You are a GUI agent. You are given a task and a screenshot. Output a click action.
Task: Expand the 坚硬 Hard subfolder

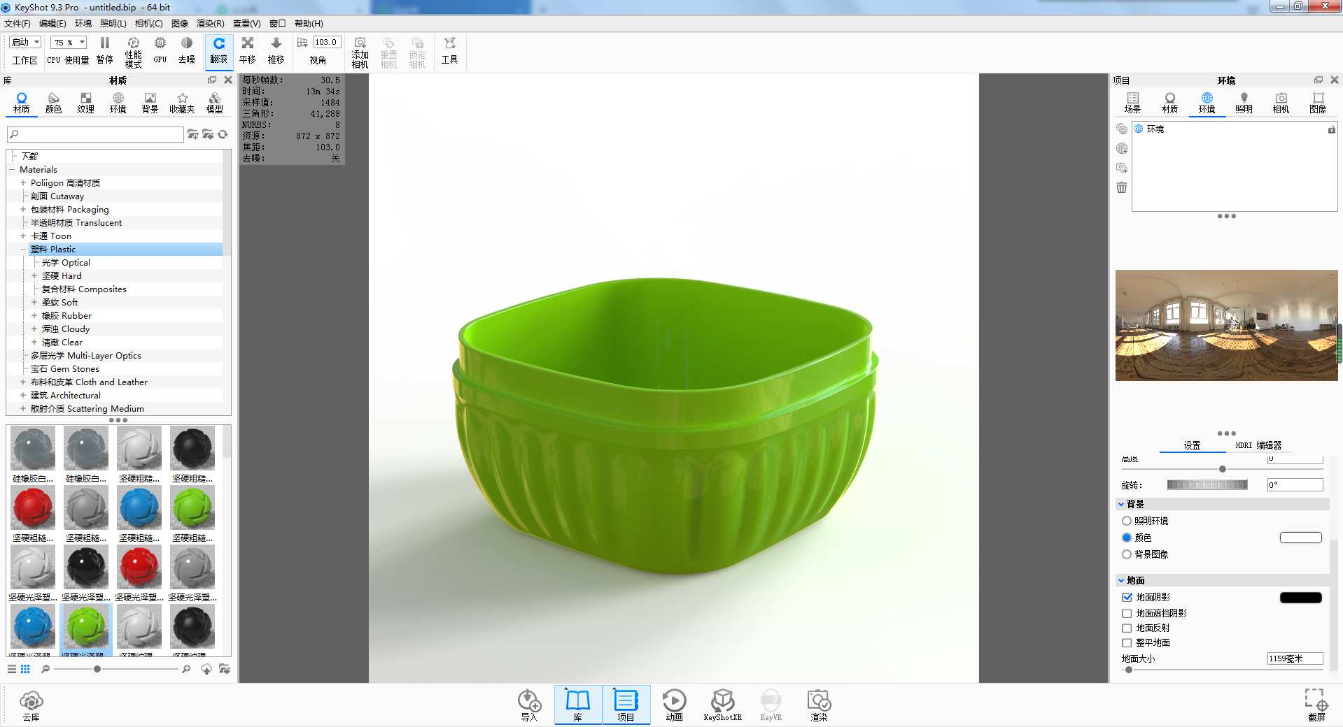tap(34, 276)
